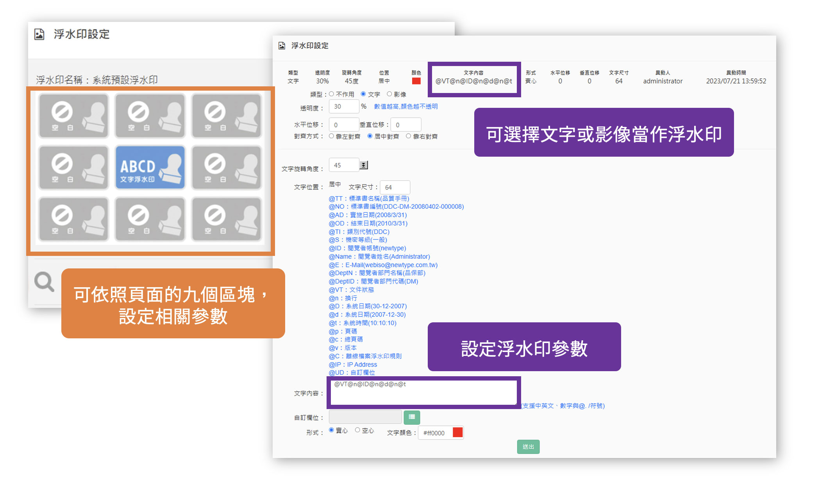The width and height of the screenshot is (818, 479).
Task: Click the red text color swatch
Action: [x=457, y=433]
